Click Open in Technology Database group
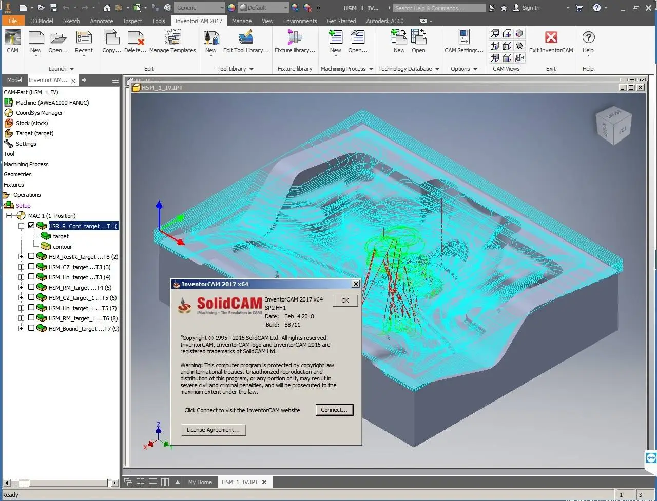657x501 pixels. pos(418,42)
